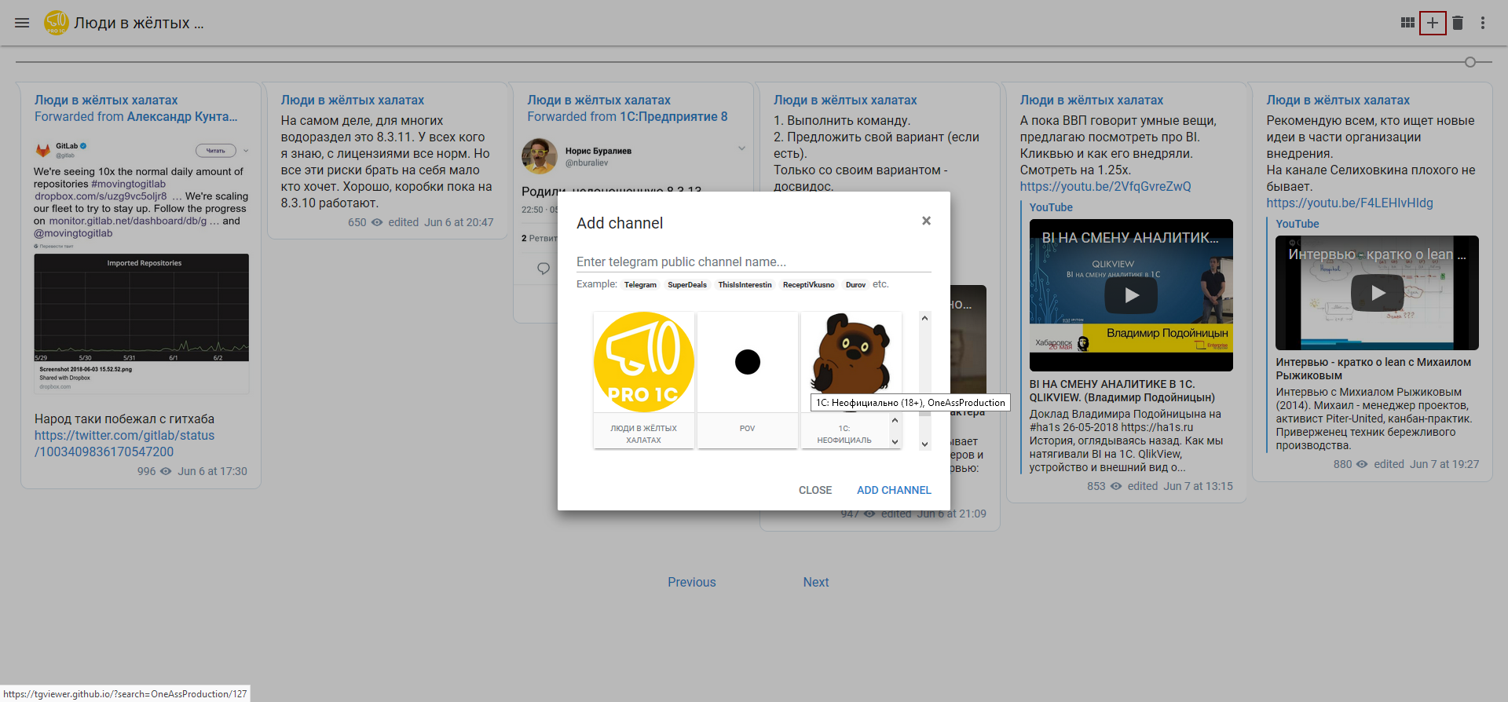Pick the ThisIsInterestin example channel

coord(745,285)
